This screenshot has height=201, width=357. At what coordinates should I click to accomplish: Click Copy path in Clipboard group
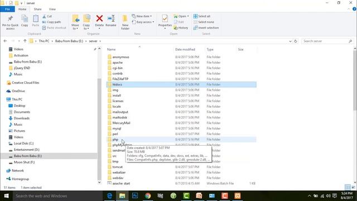(x=51, y=22)
